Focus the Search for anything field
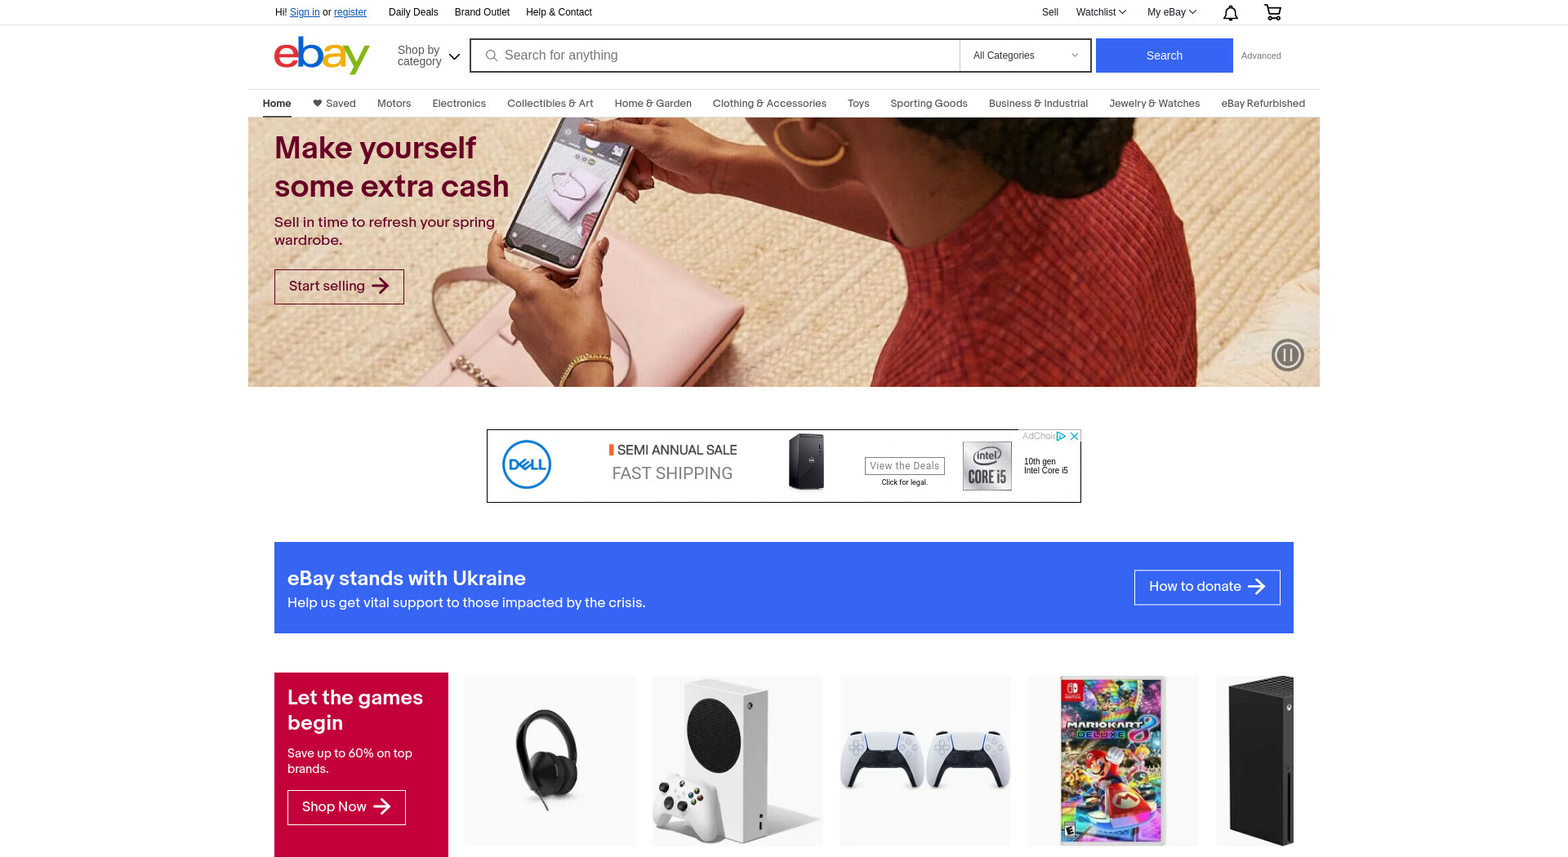The width and height of the screenshot is (1568, 857). tap(715, 56)
